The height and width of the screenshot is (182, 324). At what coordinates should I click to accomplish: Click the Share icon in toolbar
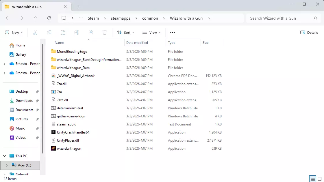[x=91, y=33]
